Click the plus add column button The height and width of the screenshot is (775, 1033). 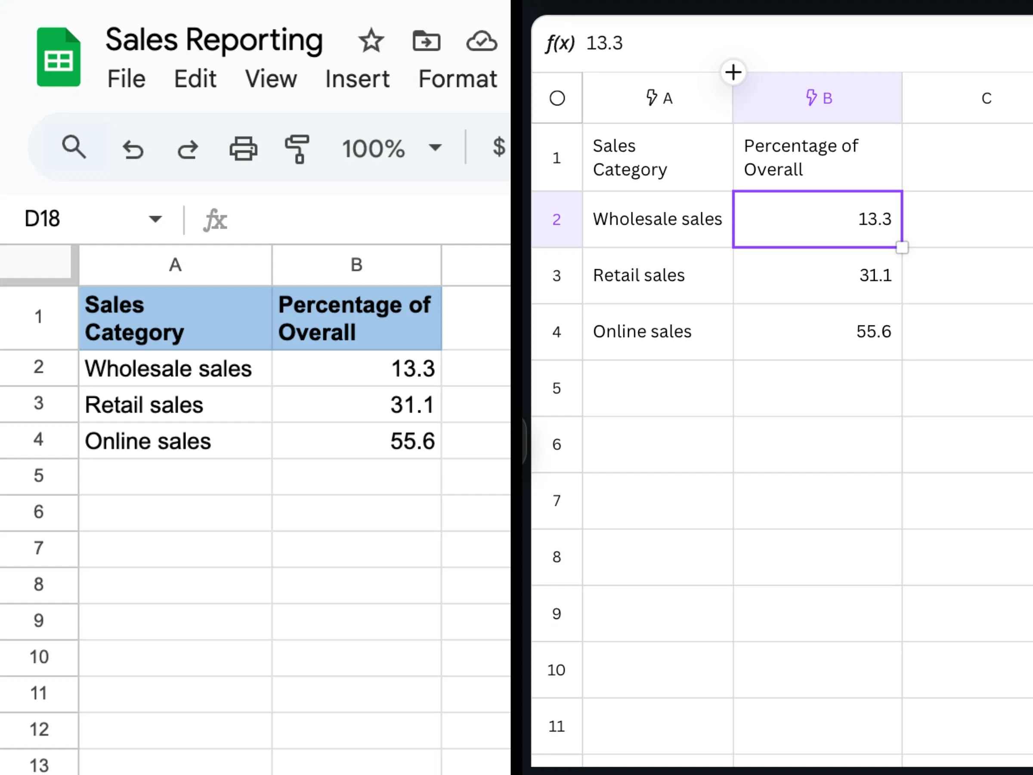click(733, 72)
